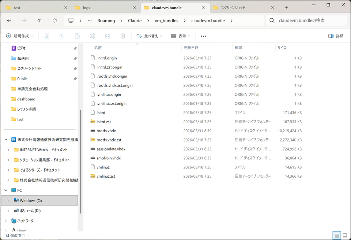Switch to the test tab
Image resolution: width=351 pixels, height=240 pixels.
[36, 8]
